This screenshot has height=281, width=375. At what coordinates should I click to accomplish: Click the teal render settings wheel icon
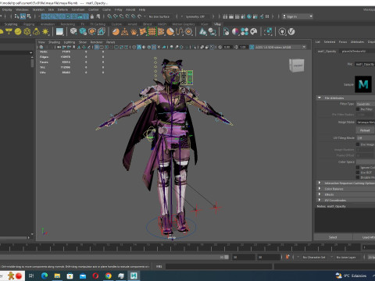click(249, 16)
